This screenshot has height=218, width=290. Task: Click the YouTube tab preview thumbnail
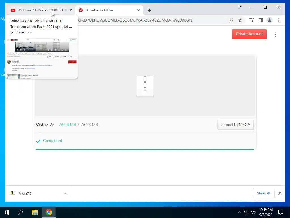[x=42, y=58]
